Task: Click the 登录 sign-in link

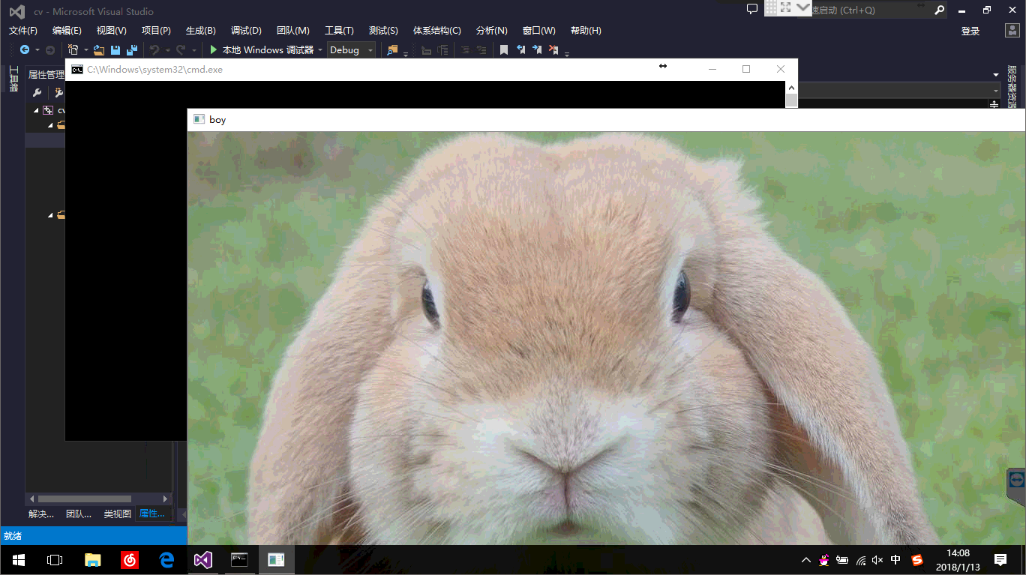Action: (970, 31)
